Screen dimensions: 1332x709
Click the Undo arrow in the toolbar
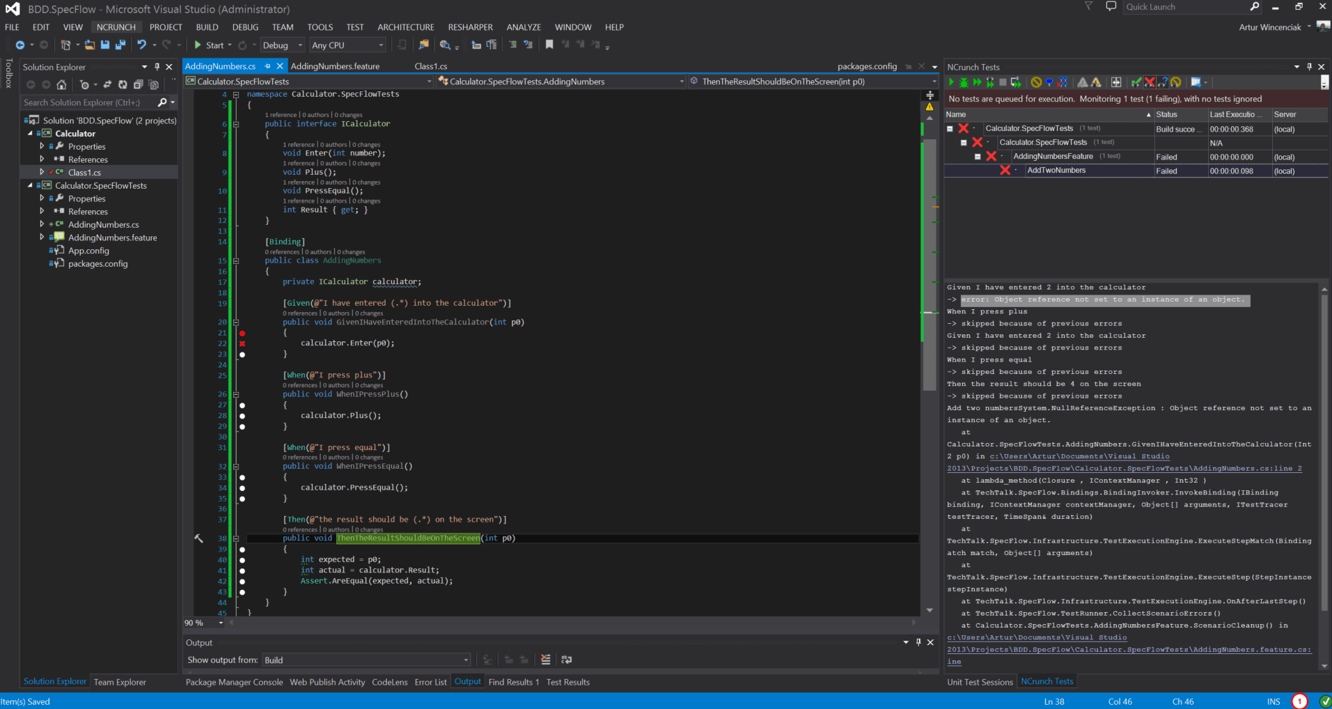[x=141, y=45]
